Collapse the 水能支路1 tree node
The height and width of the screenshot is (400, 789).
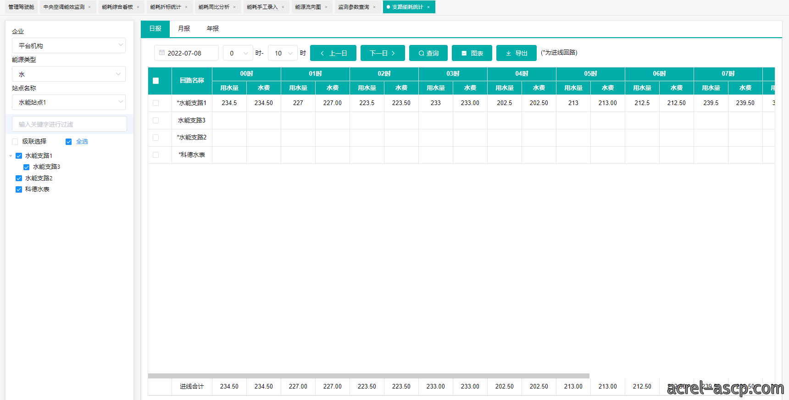11,156
